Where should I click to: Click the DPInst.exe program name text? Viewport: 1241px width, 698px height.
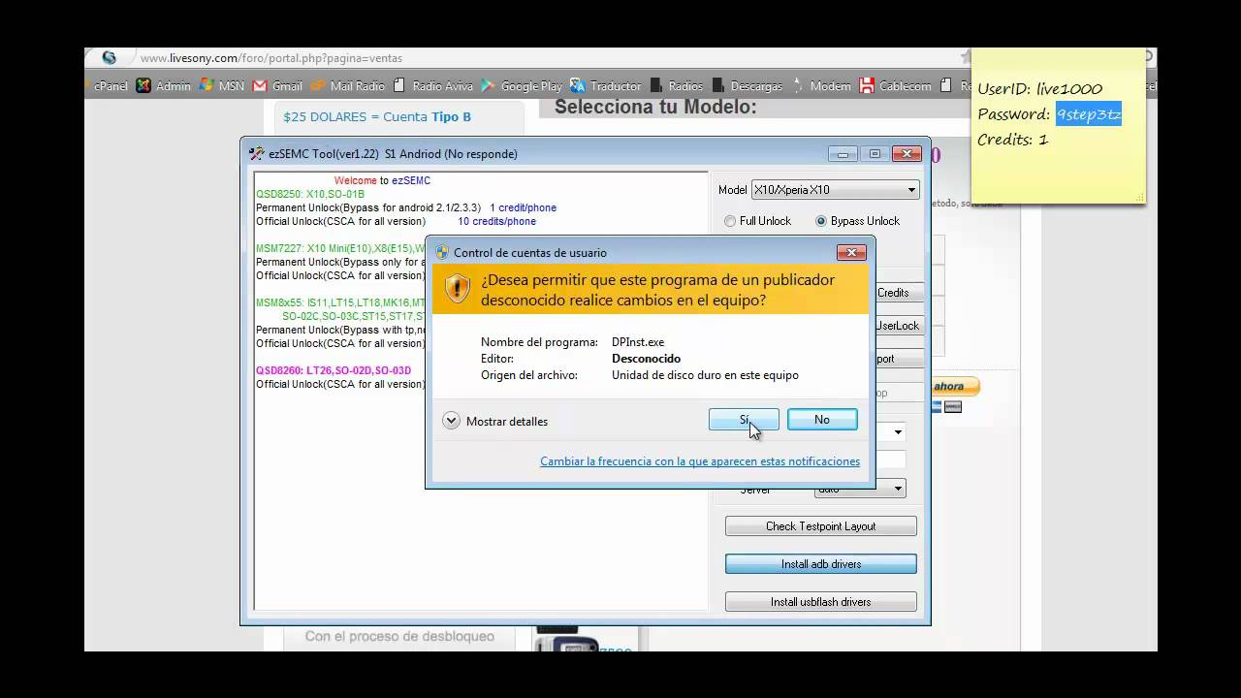click(x=638, y=342)
